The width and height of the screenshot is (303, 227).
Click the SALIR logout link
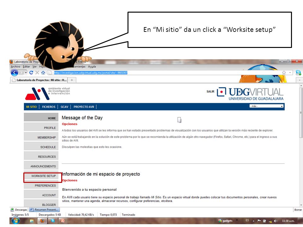point(211,91)
